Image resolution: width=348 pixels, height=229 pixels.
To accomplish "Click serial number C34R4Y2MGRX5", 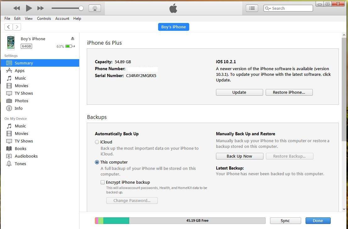I will pyautogui.click(x=141, y=76).
